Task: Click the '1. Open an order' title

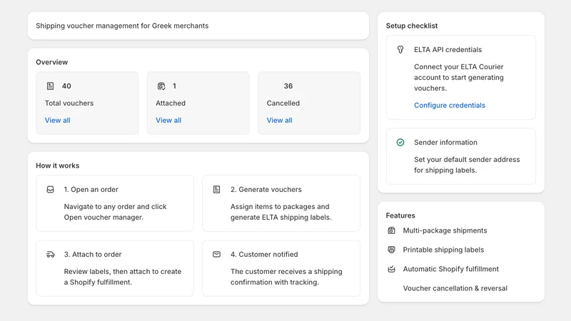Action: coord(91,189)
